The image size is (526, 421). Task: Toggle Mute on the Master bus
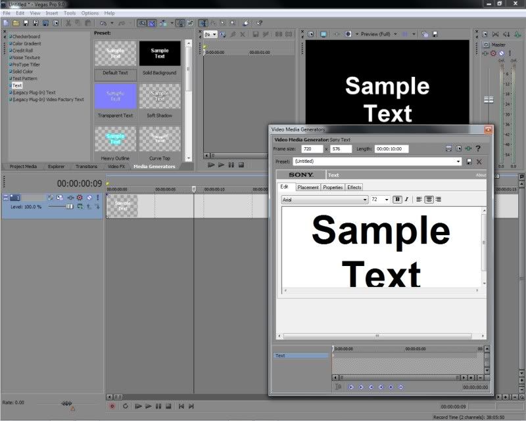pyautogui.click(x=502, y=53)
